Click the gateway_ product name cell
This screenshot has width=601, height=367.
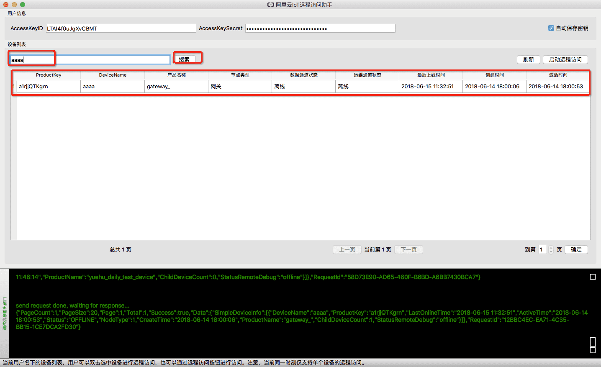[176, 87]
